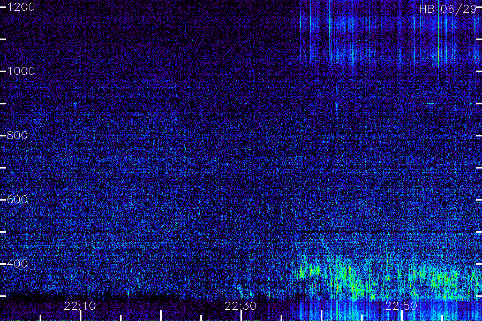Viewport: 482px width, 321px height.
Task: Click the 600 frequency axis label
Action: [x=17, y=200]
